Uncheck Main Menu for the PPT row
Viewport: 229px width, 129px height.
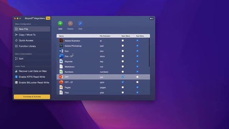tap(123, 77)
